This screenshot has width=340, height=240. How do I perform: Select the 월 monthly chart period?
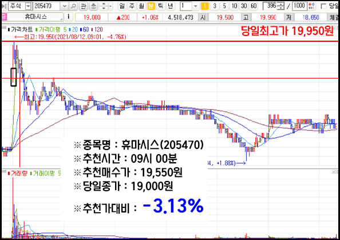tap(141, 6)
